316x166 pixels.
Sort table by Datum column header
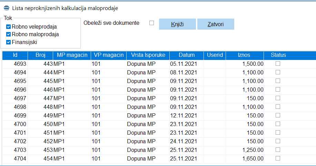pos(187,55)
